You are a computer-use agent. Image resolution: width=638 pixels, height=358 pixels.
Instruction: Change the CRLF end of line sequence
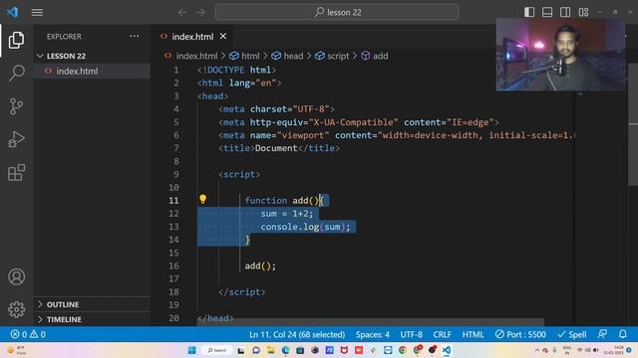442,334
